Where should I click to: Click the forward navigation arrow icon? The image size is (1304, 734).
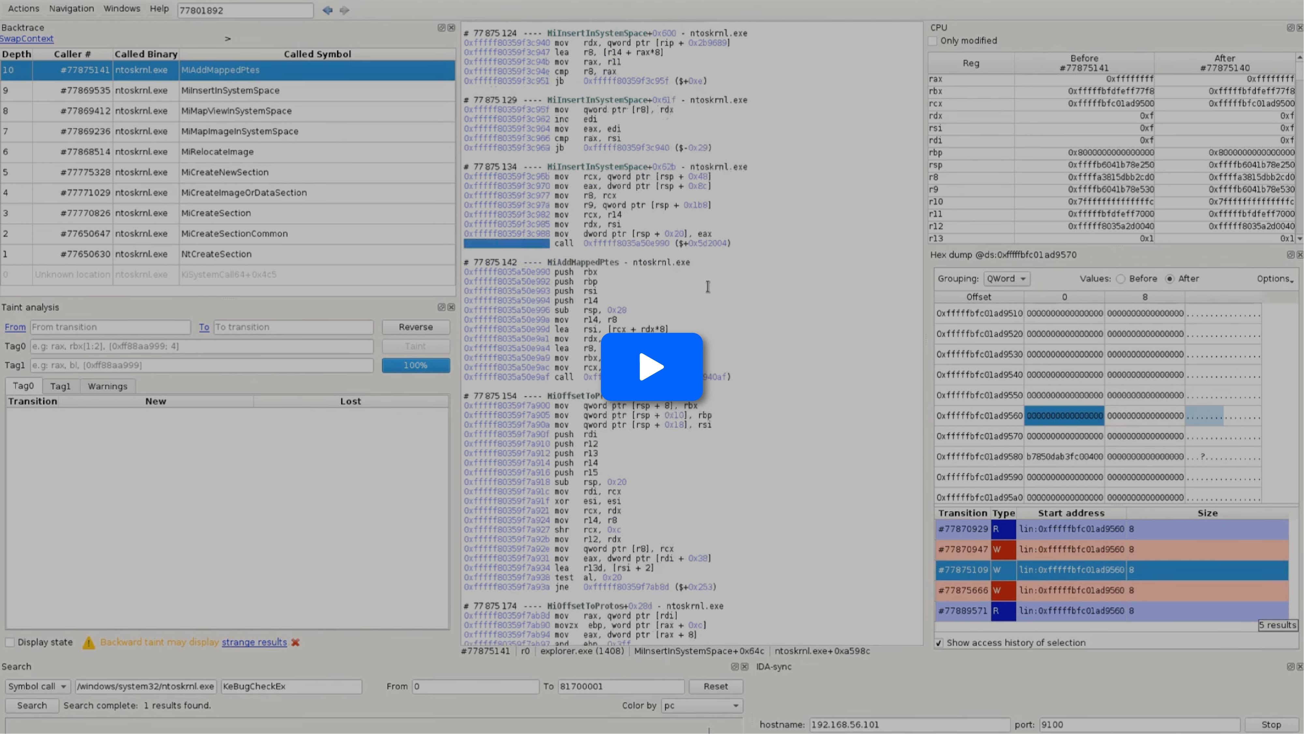point(345,10)
